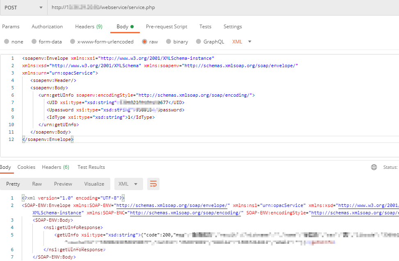Select the raw body type

150,42
